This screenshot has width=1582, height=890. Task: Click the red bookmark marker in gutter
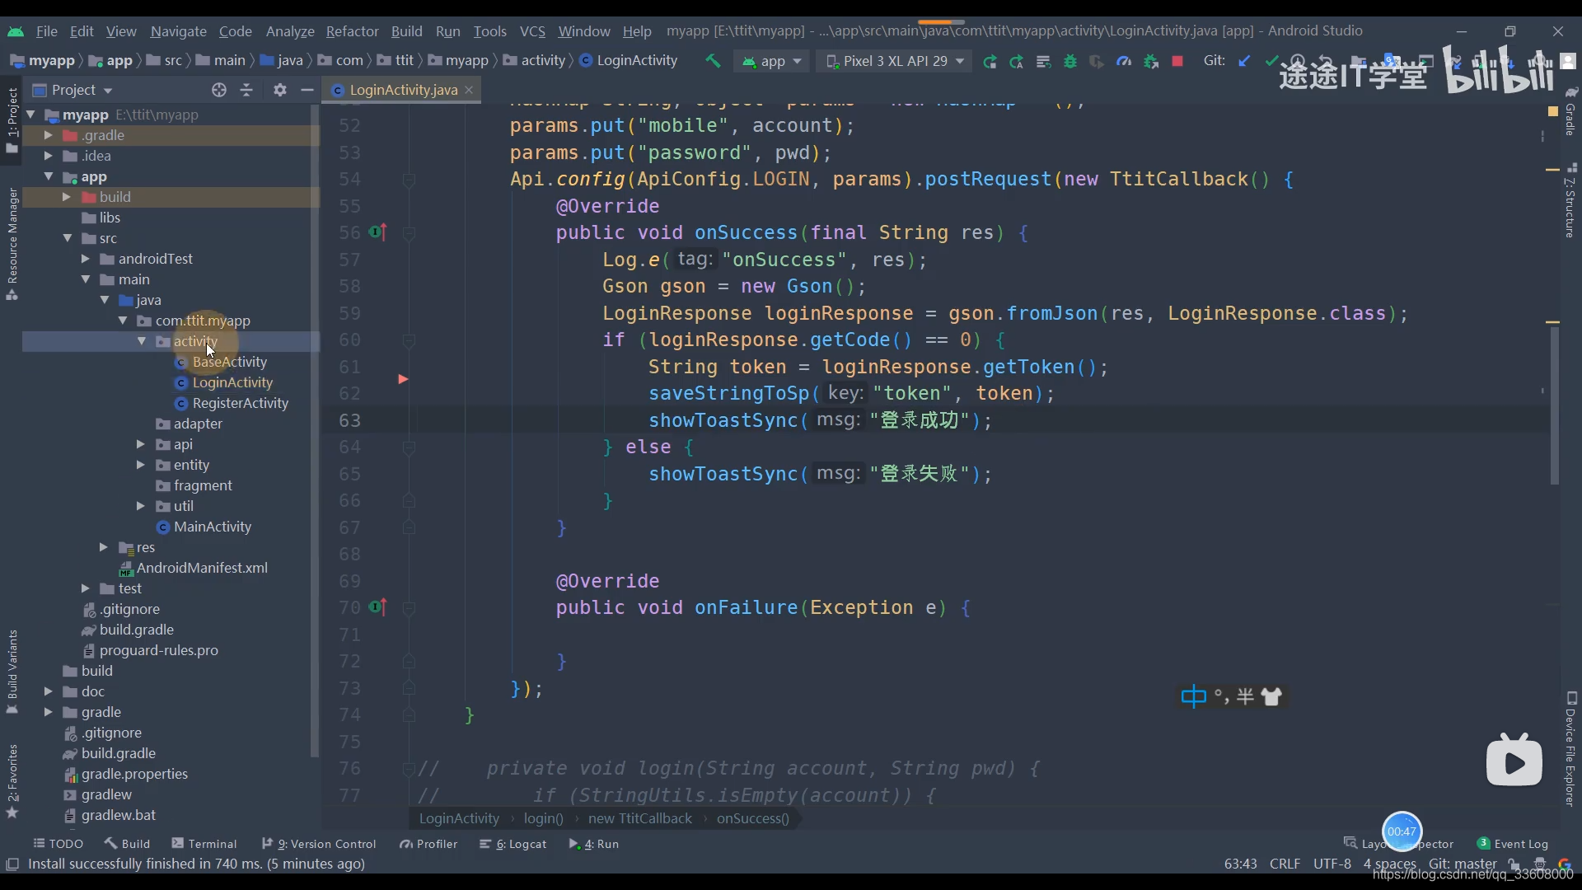click(403, 379)
